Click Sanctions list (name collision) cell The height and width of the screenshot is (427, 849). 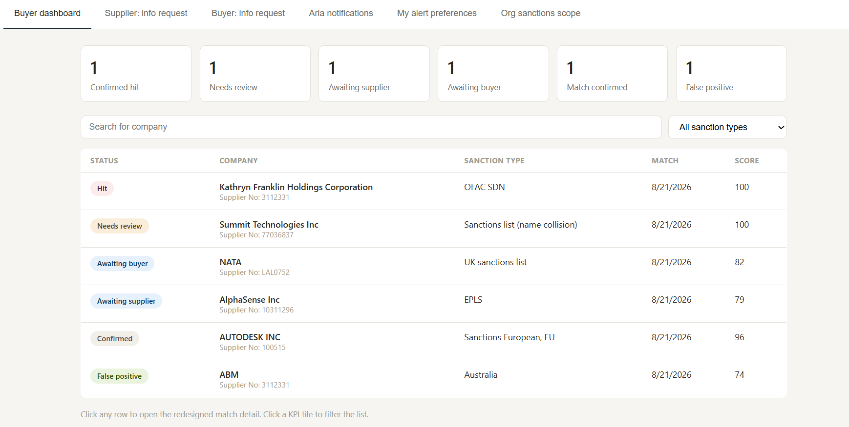[521, 225]
